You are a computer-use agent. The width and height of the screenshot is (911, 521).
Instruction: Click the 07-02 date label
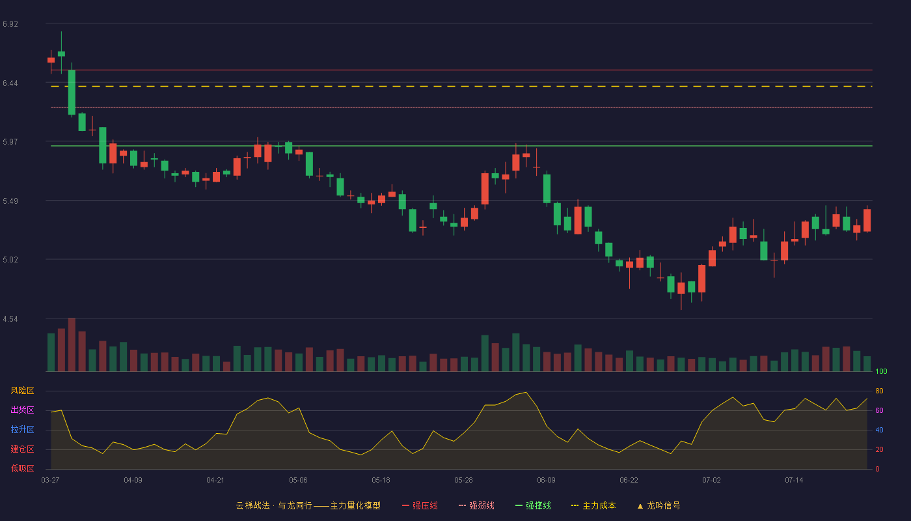[x=711, y=480]
